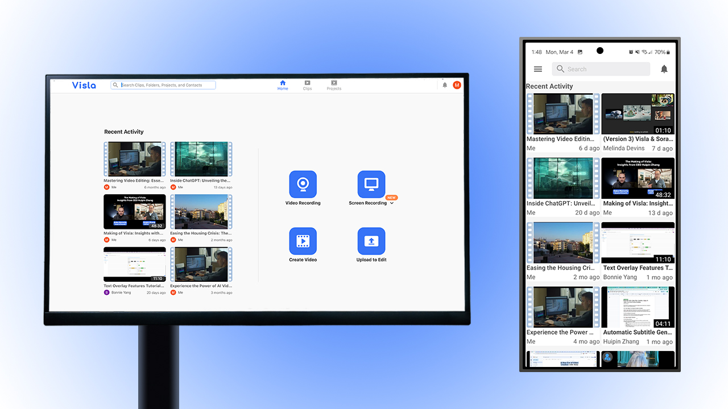Open phone thumbnail for Automatic Subtitle Generation
The image size is (728, 409).
tap(638, 307)
